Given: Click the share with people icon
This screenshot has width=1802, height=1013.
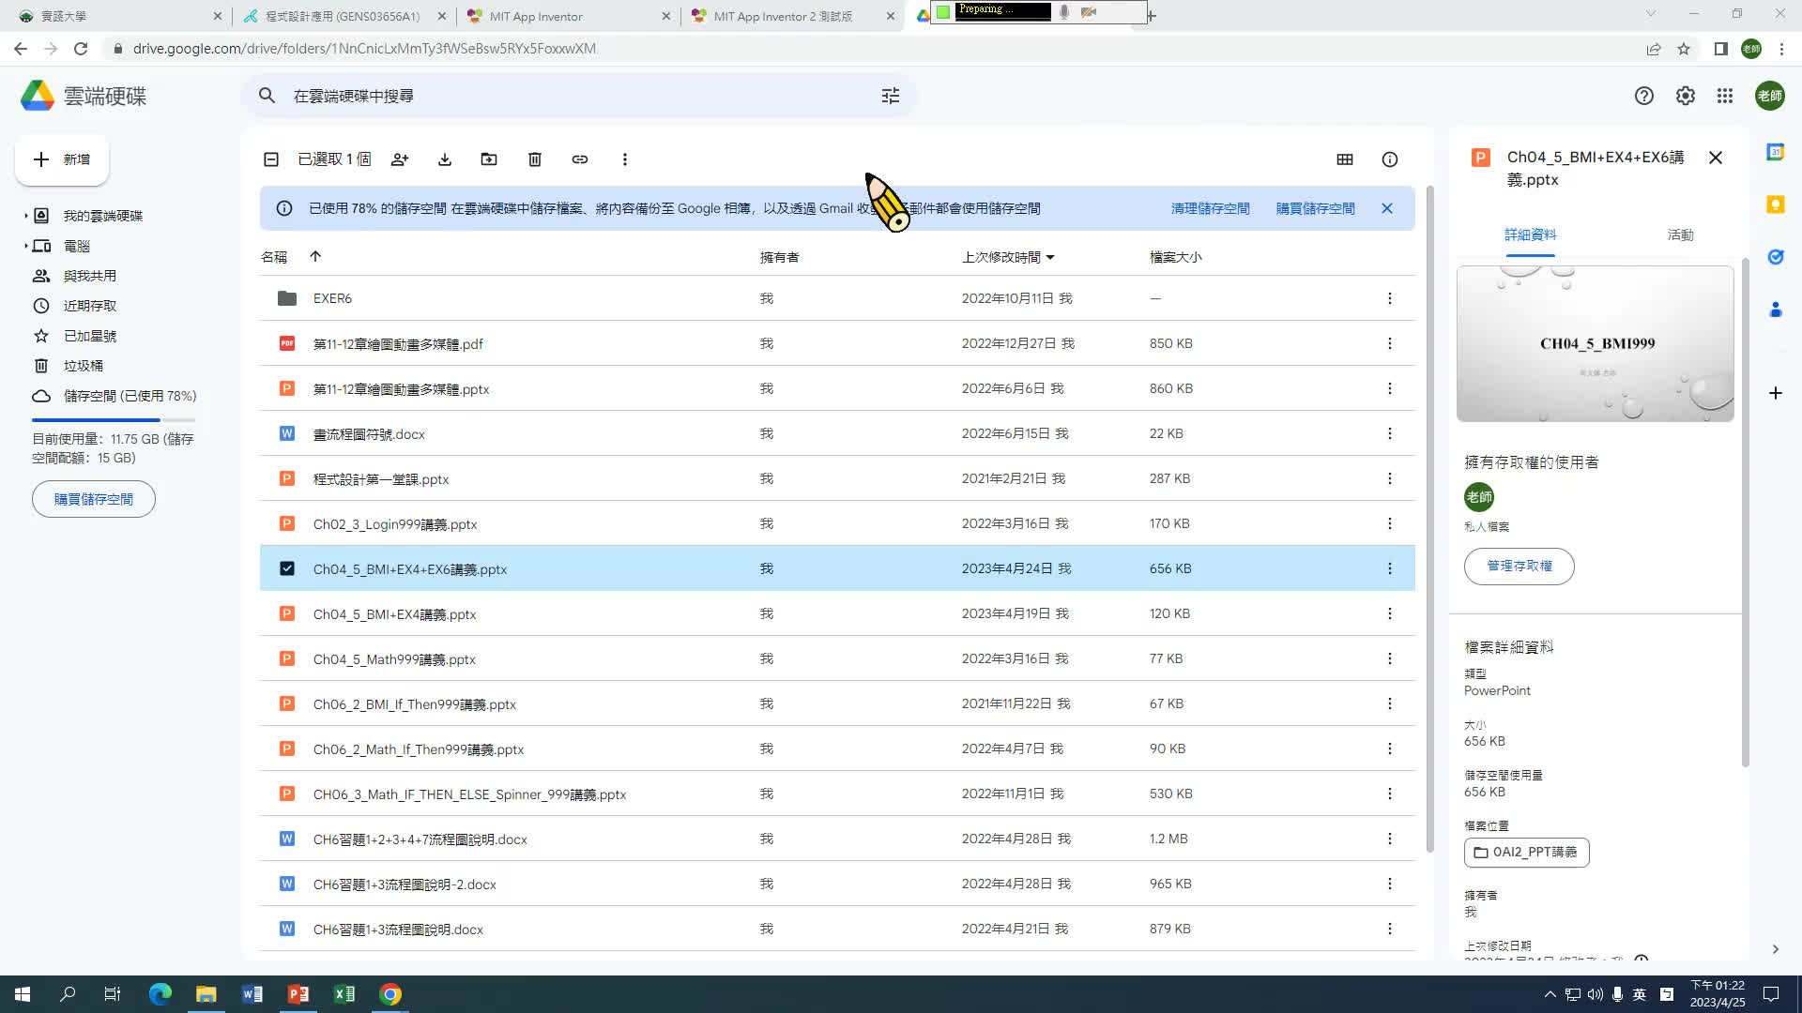Looking at the screenshot, I should (400, 159).
